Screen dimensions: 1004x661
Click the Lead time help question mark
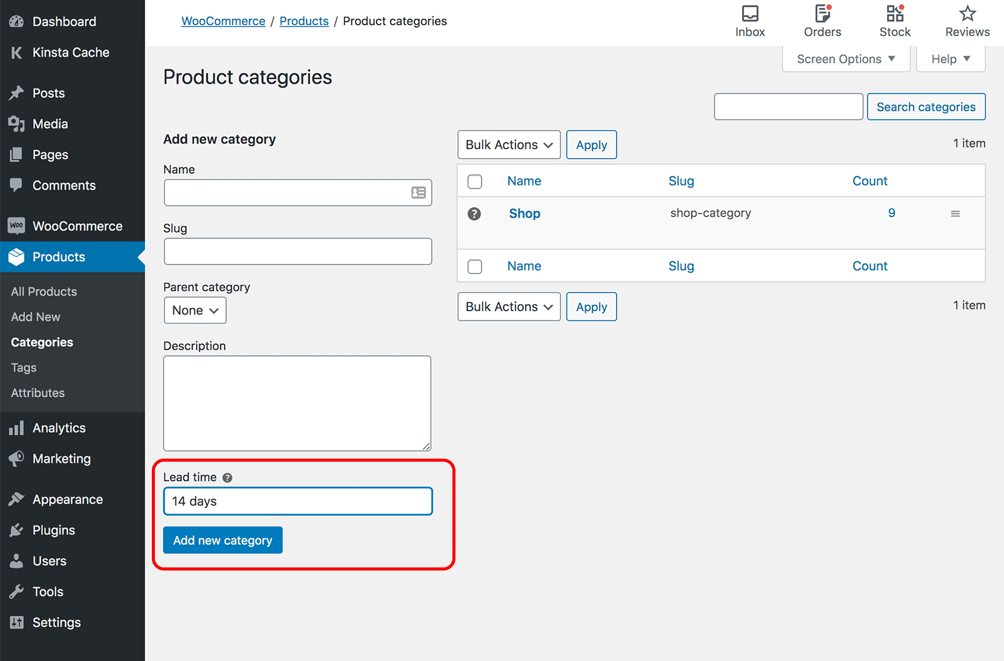click(x=228, y=477)
